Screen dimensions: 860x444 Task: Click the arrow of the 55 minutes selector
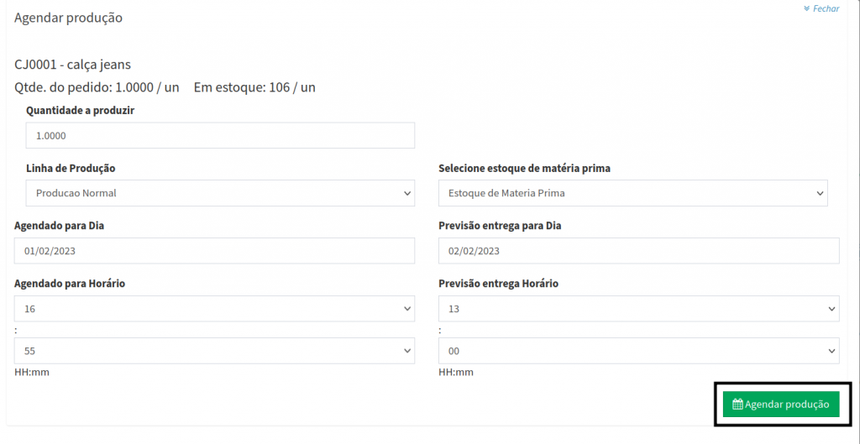[x=406, y=351]
